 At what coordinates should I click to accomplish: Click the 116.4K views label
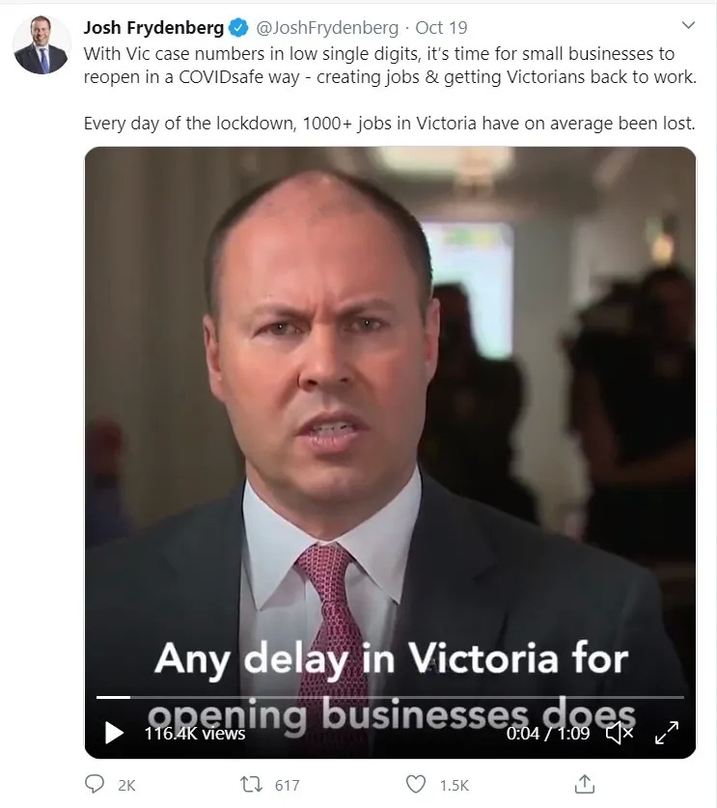(195, 734)
